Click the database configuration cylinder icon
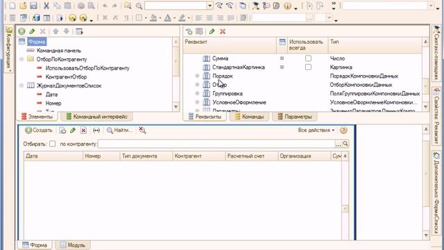444x250 pixels. point(36,18)
